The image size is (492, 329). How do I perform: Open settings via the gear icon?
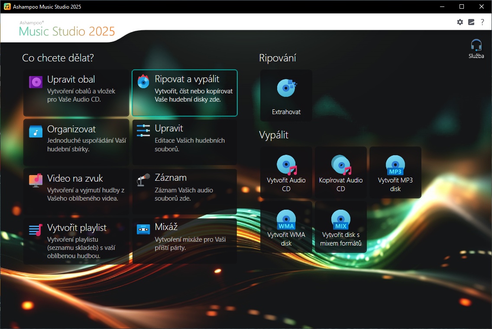(x=460, y=22)
